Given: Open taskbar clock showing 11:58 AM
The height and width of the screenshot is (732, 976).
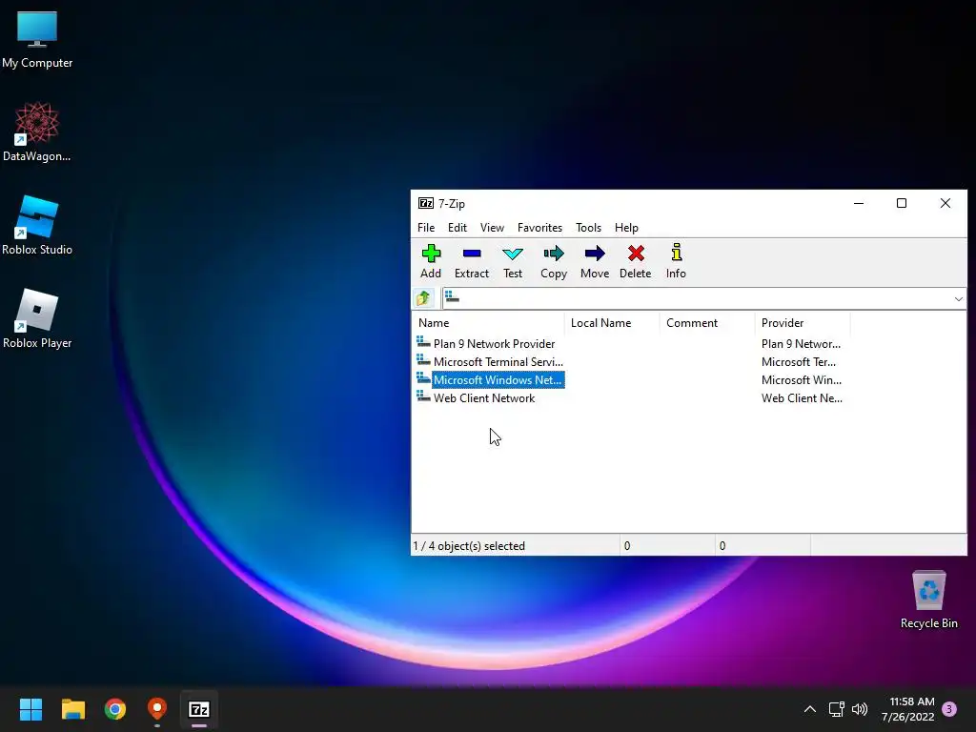Looking at the screenshot, I should point(907,709).
